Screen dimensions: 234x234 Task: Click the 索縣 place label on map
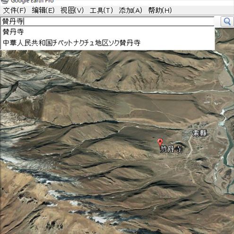click(199, 133)
